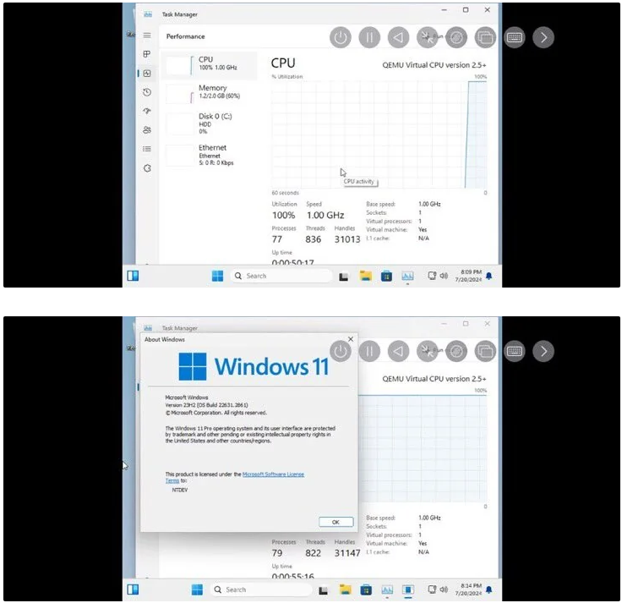Close the About Windows dialog
Screen dimensions: 622x603
click(351, 339)
